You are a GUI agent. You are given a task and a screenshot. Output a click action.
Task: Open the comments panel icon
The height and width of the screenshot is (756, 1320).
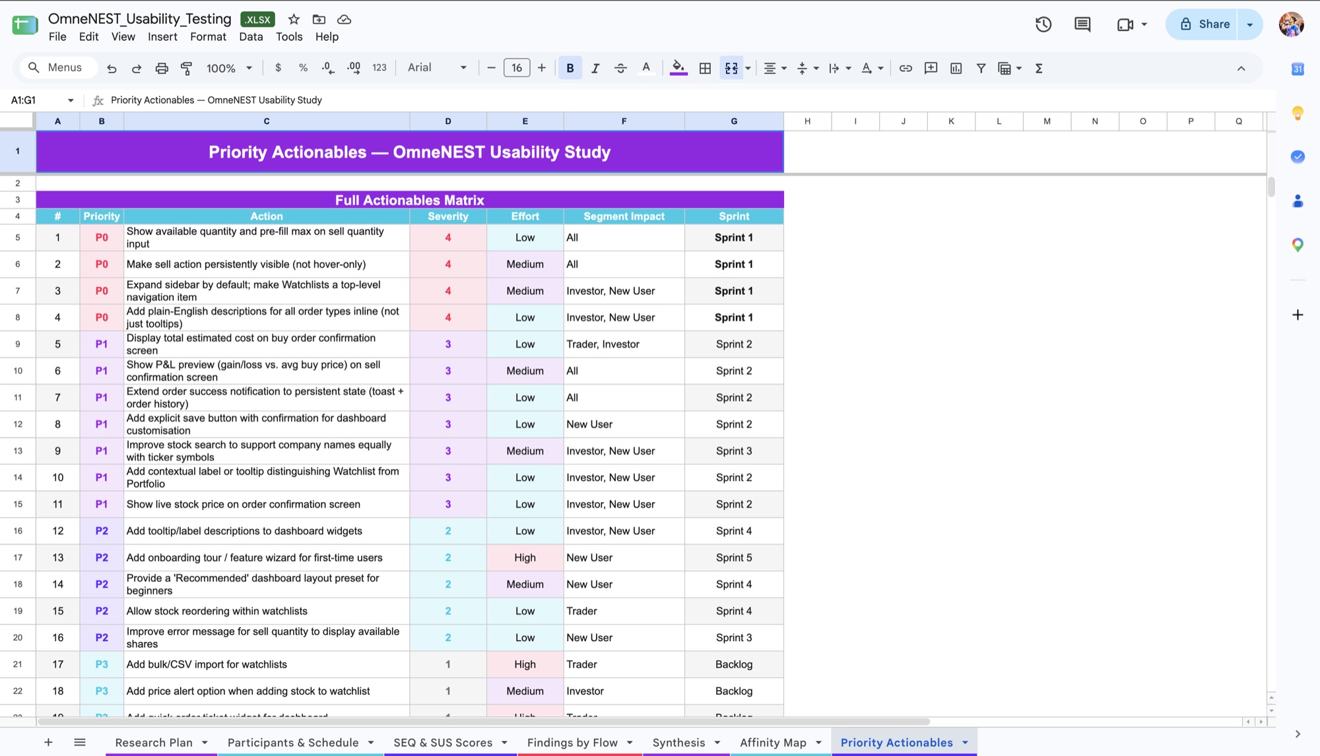coord(1082,24)
